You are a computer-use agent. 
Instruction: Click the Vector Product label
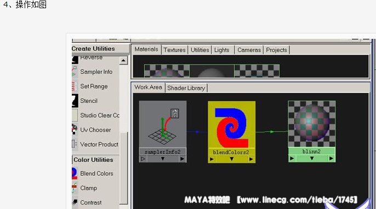coord(99,144)
